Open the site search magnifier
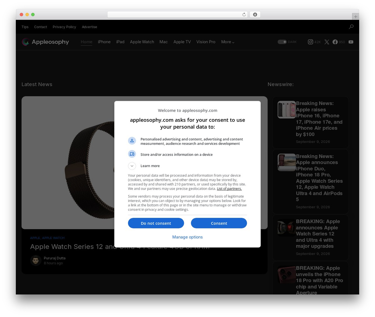The height and width of the screenshot is (317, 375). (x=351, y=27)
